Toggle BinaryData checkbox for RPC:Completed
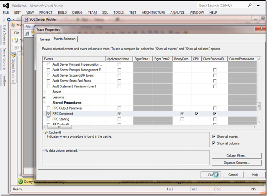Image resolution: width=267 pixels, height=196 pixels. coord(182,113)
